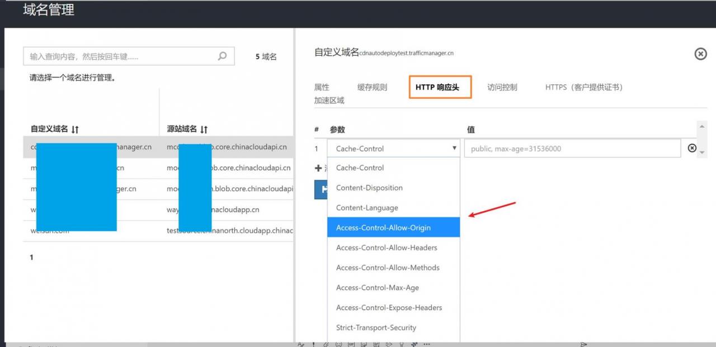
Task: Open the 访问控制 tab
Action: point(502,87)
